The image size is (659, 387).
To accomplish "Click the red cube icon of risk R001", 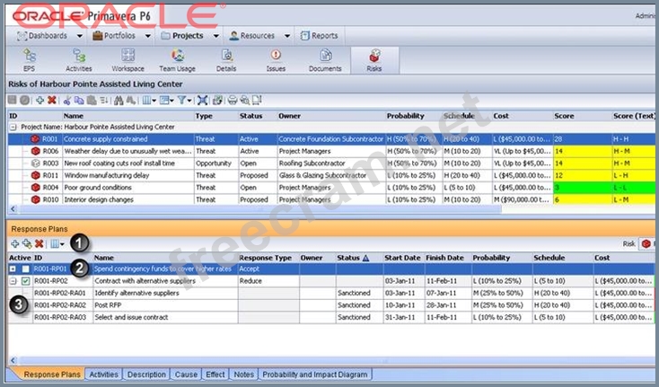I will (x=35, y=139).
